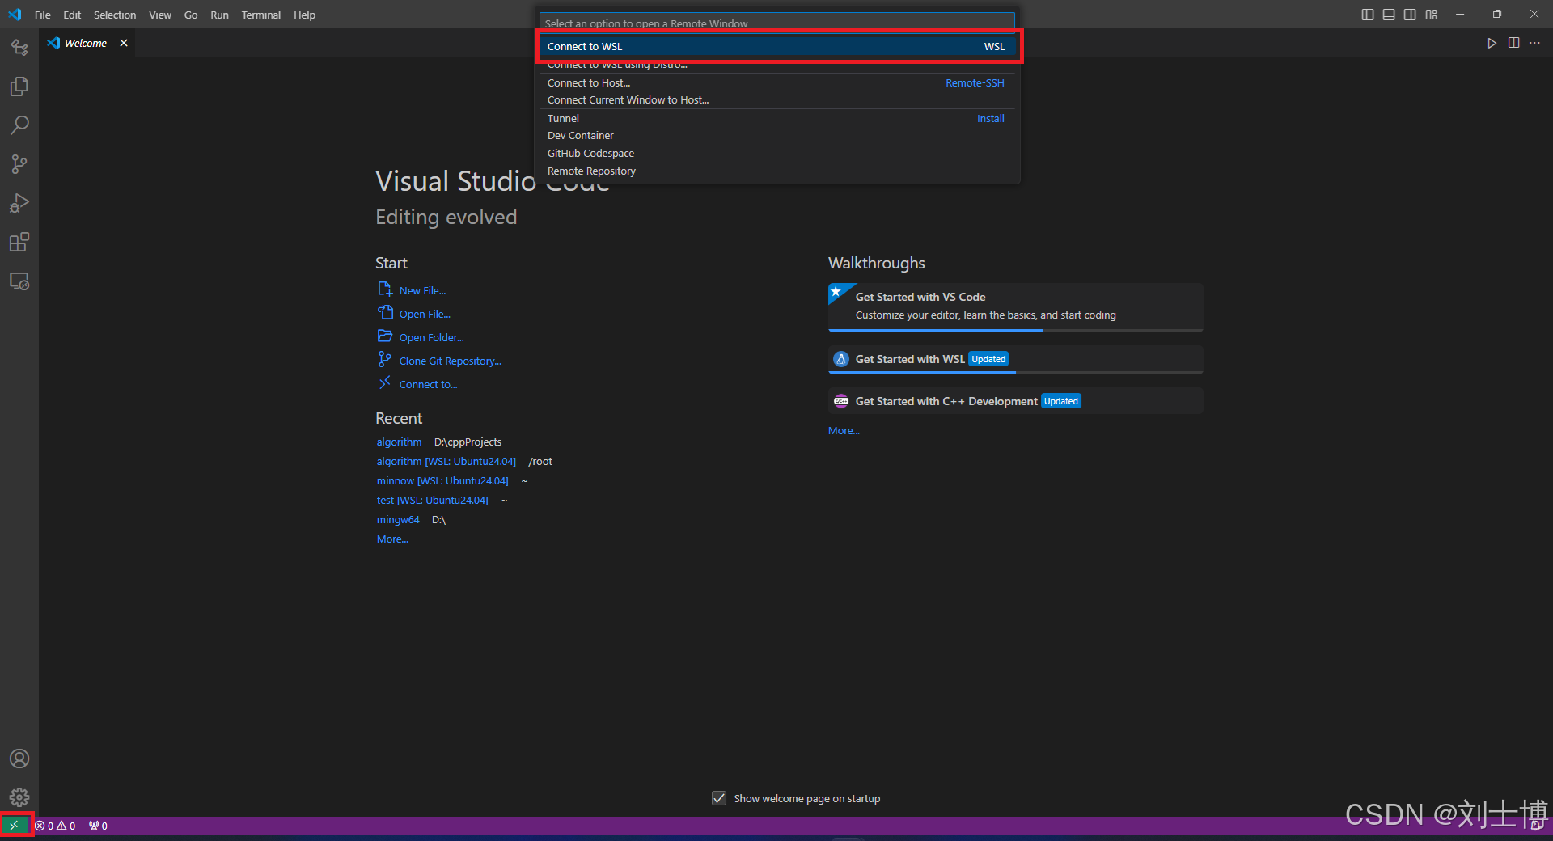Open recent mingw64 folder
Image resolution: width=1553 pixels, height=841 pixels.
point(398,519)
